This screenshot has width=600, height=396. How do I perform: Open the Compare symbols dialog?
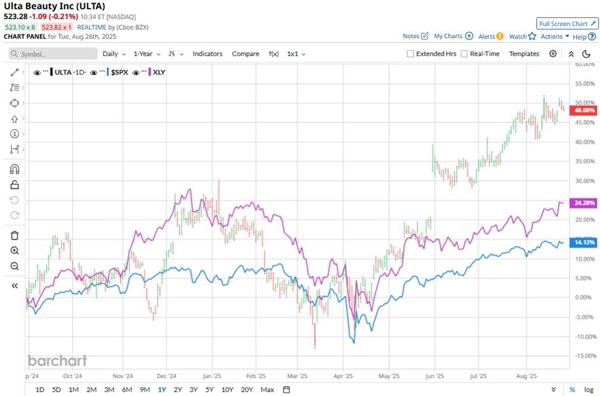pyautogui.click(x=246, y=54)
